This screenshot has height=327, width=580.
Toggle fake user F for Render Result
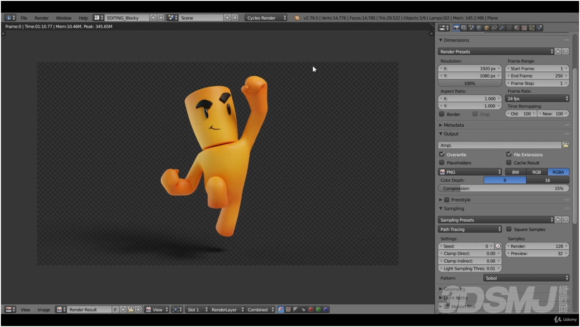coord(115,310)
